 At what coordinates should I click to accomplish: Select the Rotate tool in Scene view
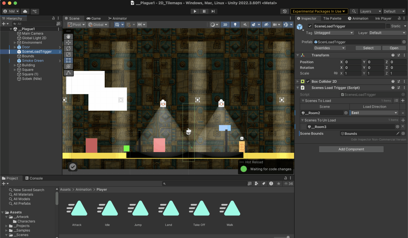click(69, 49)
